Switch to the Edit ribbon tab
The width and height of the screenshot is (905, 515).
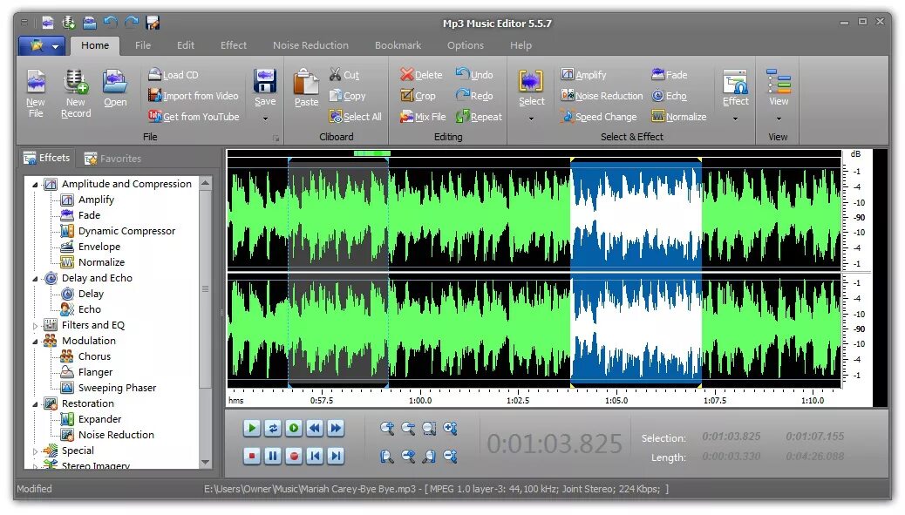[185, 45]
